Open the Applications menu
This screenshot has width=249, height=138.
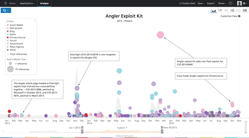[27, 3]
